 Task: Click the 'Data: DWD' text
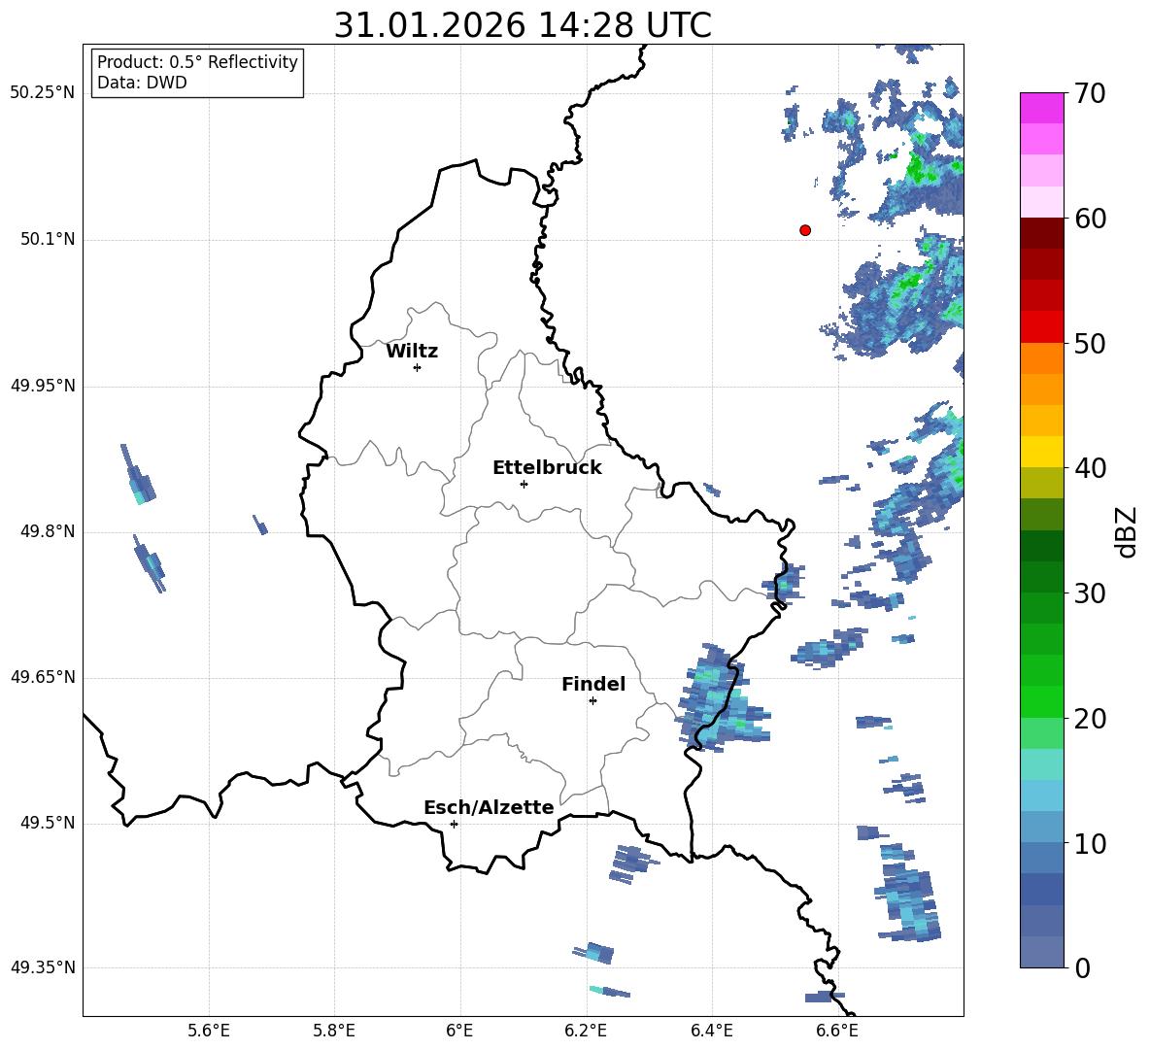[x=142, y=83]
